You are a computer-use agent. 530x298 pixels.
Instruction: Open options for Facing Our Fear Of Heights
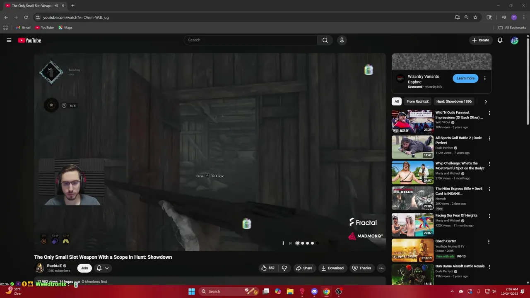(489, 216)
